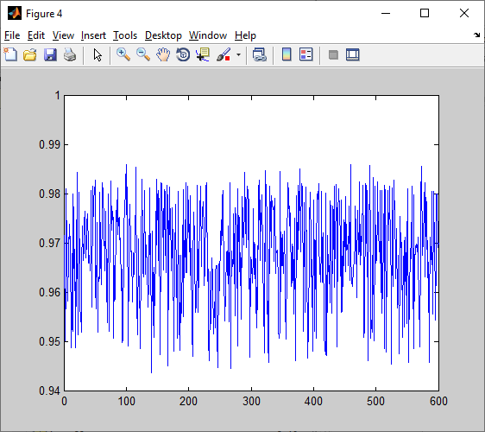Click the New Figure icon

(11, 54)
